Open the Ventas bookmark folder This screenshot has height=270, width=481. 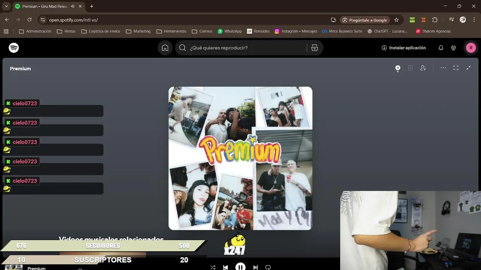click(66, 31)
